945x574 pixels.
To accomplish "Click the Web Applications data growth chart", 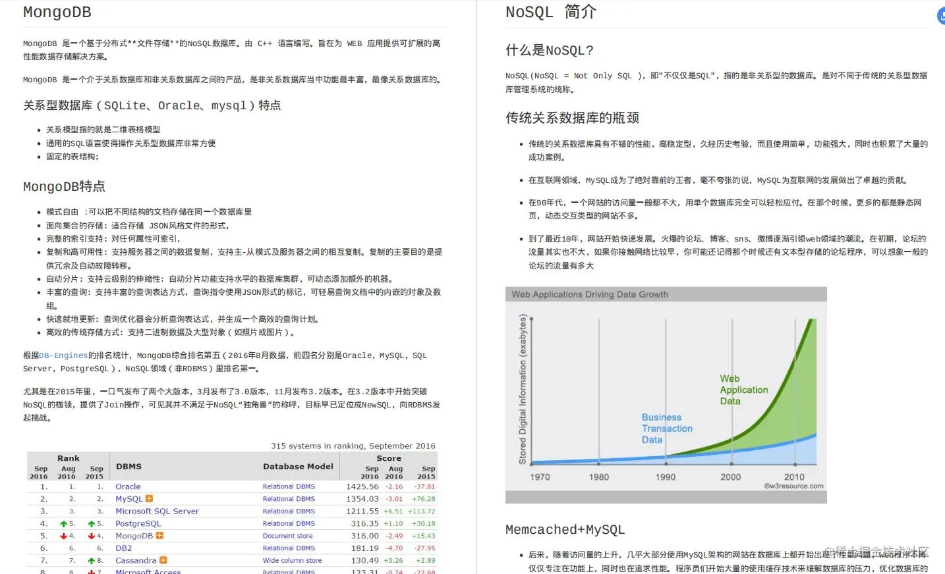I will (666, 395).
